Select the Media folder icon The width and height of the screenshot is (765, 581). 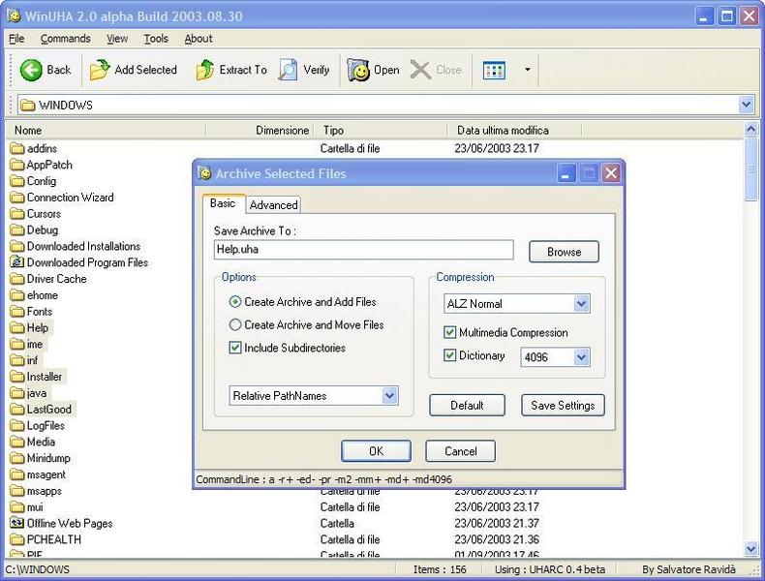point(17,442)
